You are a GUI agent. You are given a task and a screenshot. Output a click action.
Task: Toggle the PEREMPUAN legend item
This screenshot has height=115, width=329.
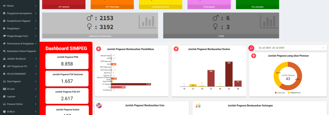[294, 93]
